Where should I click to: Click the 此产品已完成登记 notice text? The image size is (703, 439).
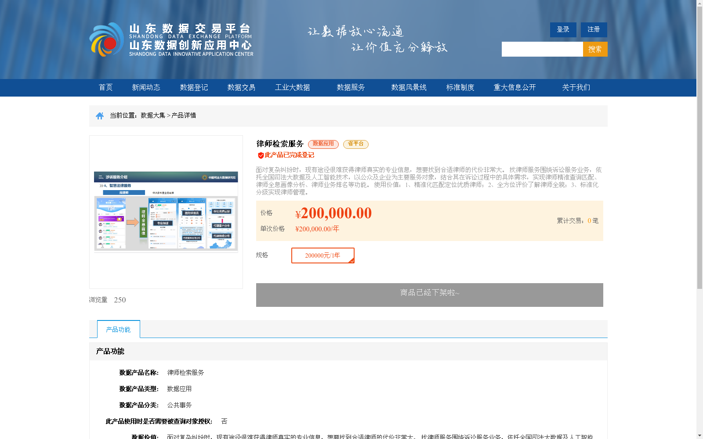[x=290, y=155]
